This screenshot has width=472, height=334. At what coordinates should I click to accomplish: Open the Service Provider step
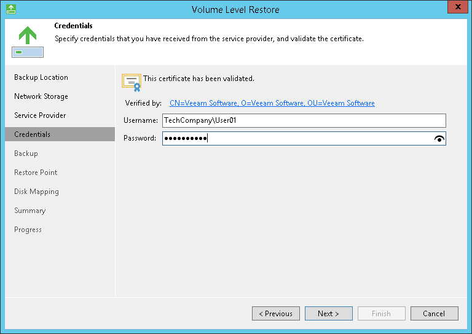[40, 115]
